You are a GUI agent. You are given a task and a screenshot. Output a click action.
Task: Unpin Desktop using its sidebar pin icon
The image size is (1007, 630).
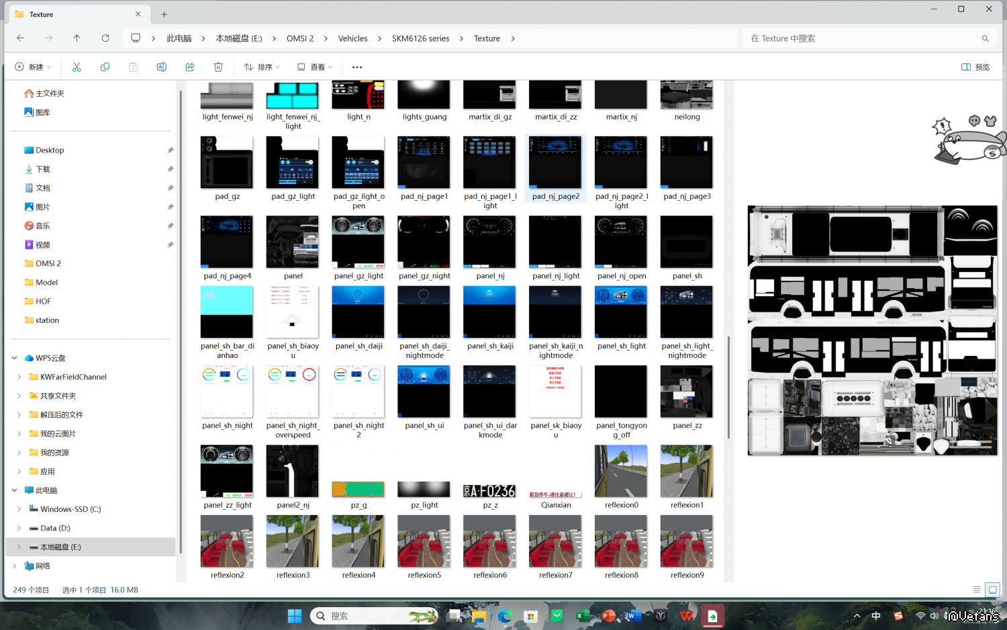pos(171,150)
